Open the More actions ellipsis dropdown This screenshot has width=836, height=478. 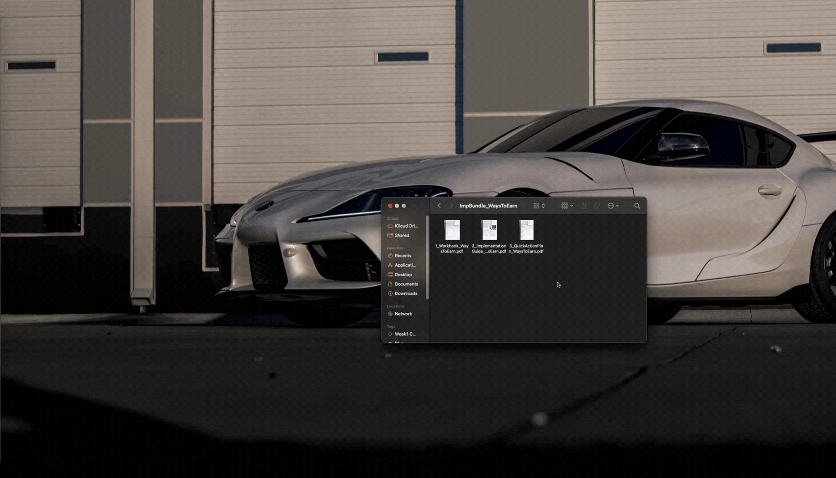click(613, 206)
